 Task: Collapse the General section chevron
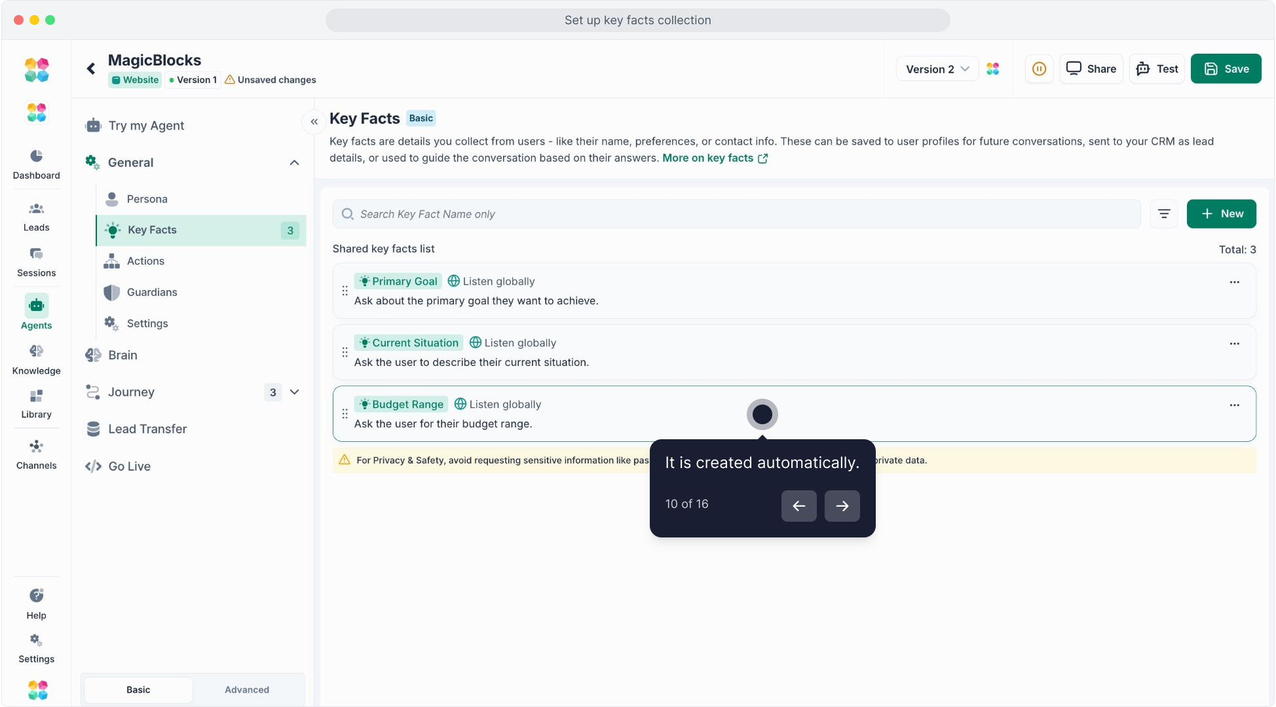(x=294, y=162)
